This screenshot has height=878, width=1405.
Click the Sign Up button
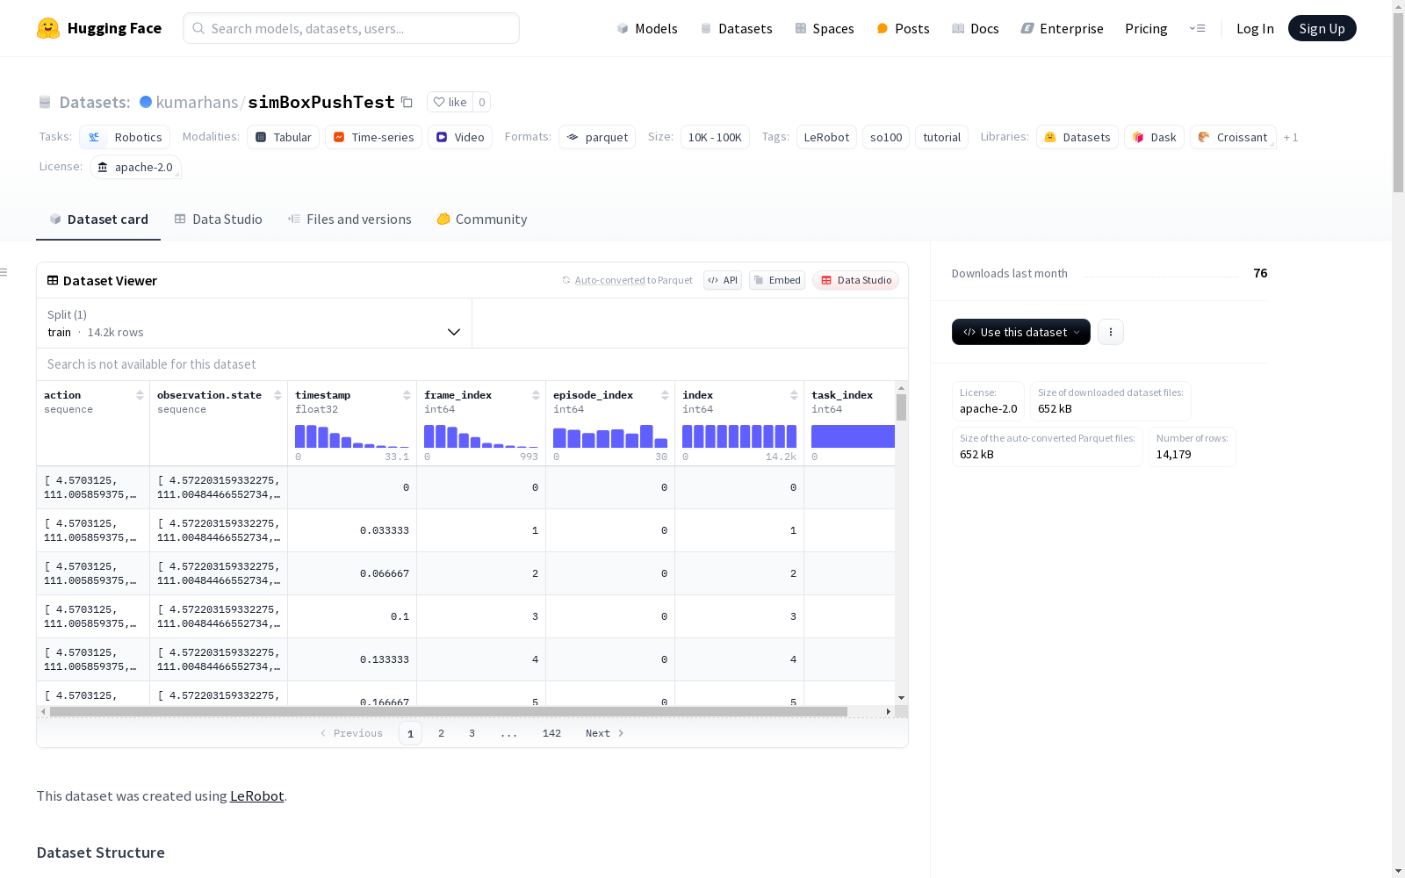click(x=1322, y=28)
